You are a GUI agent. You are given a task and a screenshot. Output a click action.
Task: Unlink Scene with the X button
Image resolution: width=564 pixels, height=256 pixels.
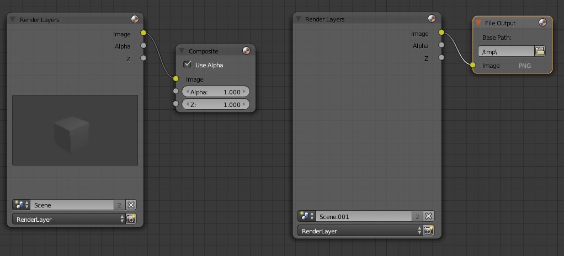point(131,205)
